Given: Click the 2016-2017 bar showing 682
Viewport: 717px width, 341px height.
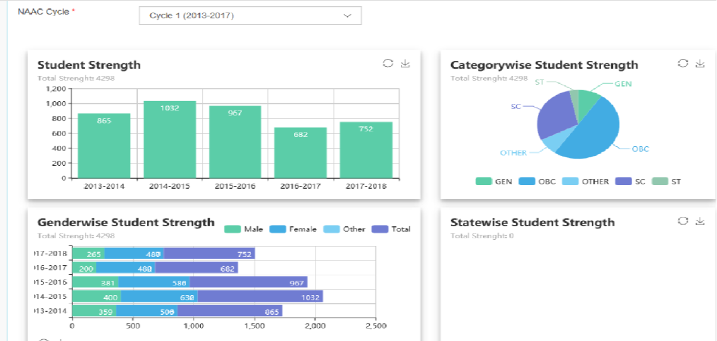Looking at the screenshot, I should pos(301,152).
